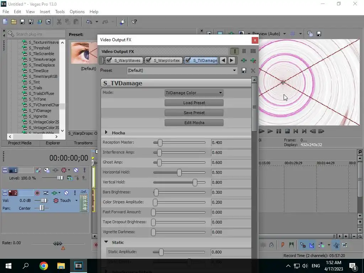This screenshot has width=364, height=273.
Task: Open the Tools menu
Action: point(60,12)
